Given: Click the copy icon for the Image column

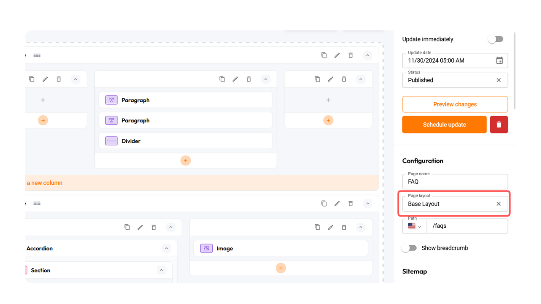Looking at the screenshot, I should point(317,227).
